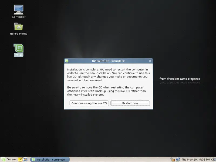Select Installation complete taskbar entry
216x162 pixels.
(x=50, y=160)
